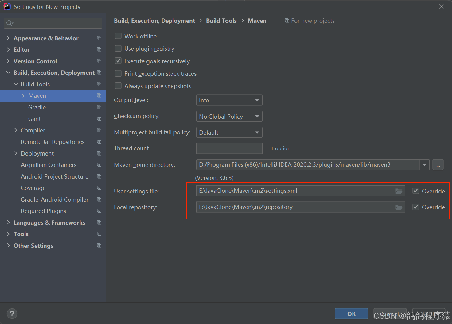Close the Settings dialog window
Screen dimensions: 452x324
441,6
